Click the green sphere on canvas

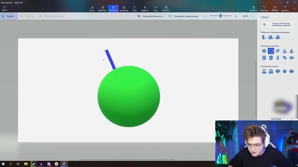[x=129, y=96]
